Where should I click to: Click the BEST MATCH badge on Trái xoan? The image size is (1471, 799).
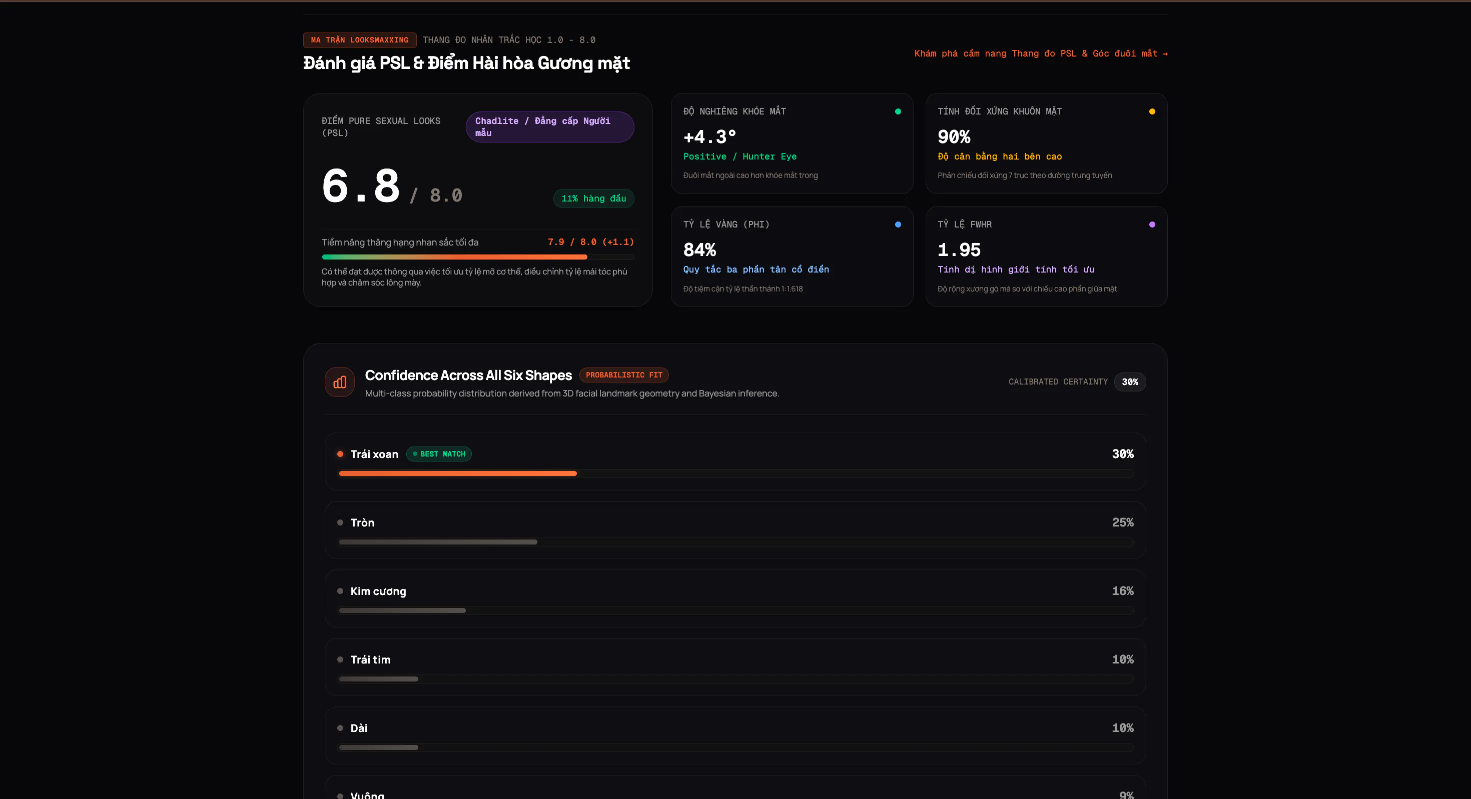439,453
